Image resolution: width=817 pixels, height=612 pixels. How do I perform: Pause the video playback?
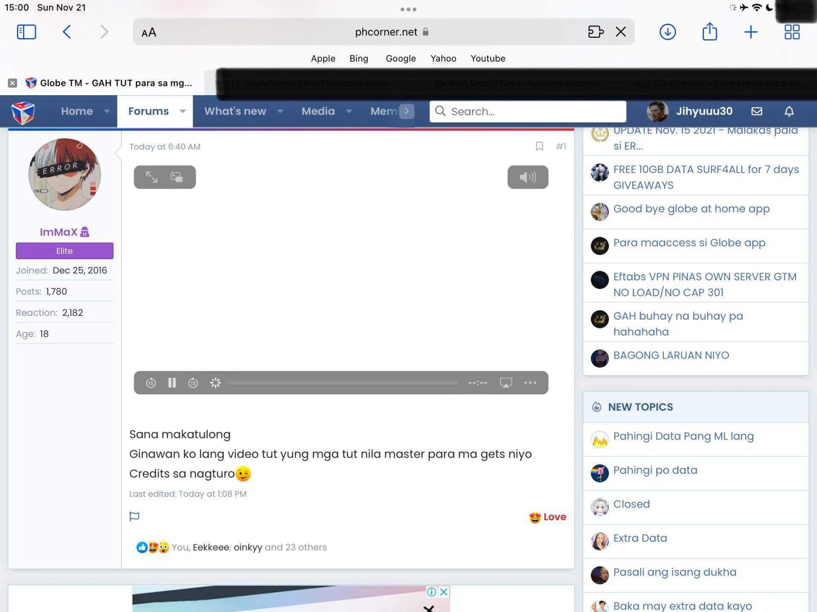pyautogui.click(x=172, y=383)
